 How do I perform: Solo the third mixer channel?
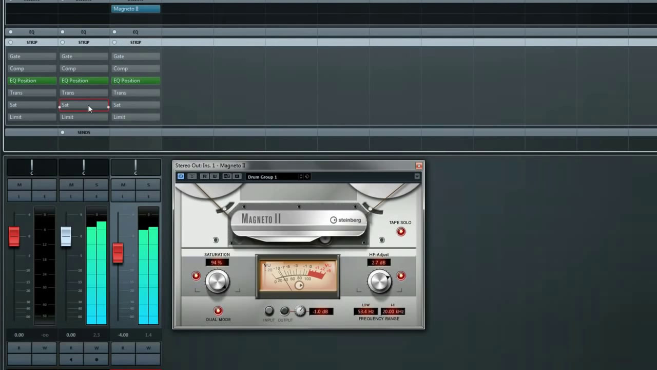148,184
